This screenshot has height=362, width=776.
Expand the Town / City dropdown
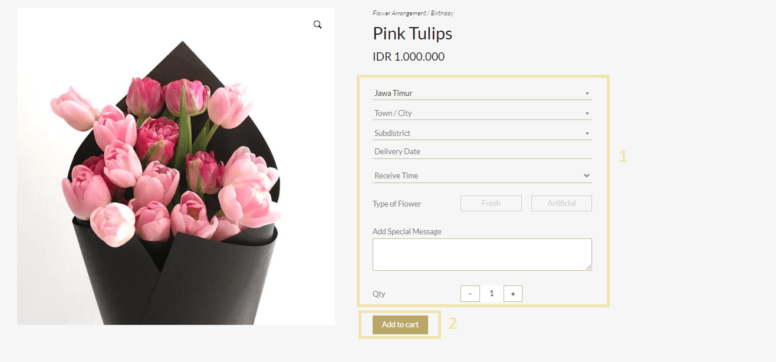[482, 113]
